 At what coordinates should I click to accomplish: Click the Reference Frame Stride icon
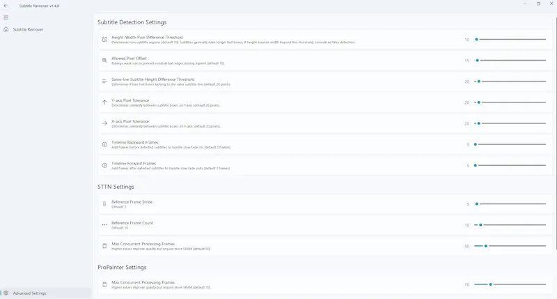[104, 204]
